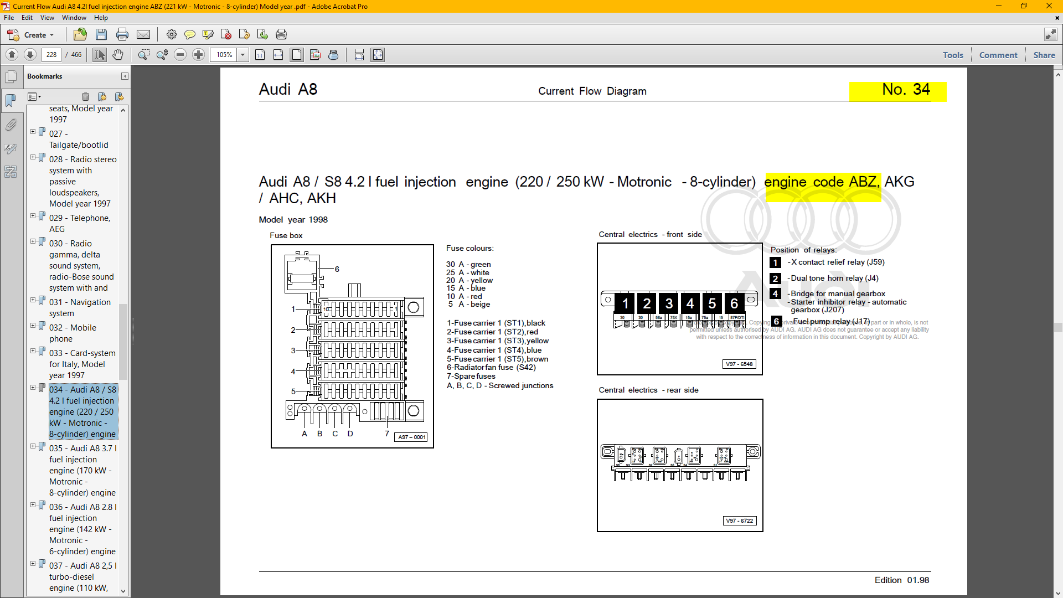Expand bookmark 035 Audi A8 3.7 l
The width and height of the screenshot is (1063, 598).
tap(33, 446)
